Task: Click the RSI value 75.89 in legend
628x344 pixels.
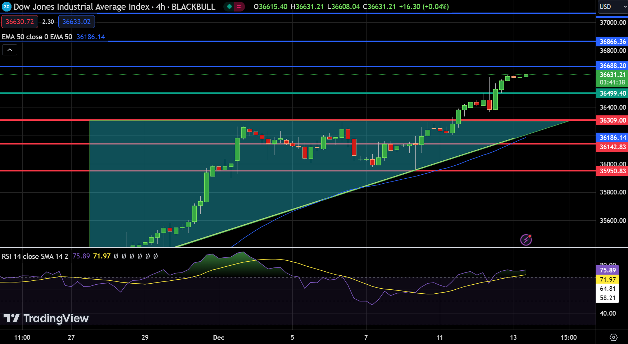Action: coord(81,256)
